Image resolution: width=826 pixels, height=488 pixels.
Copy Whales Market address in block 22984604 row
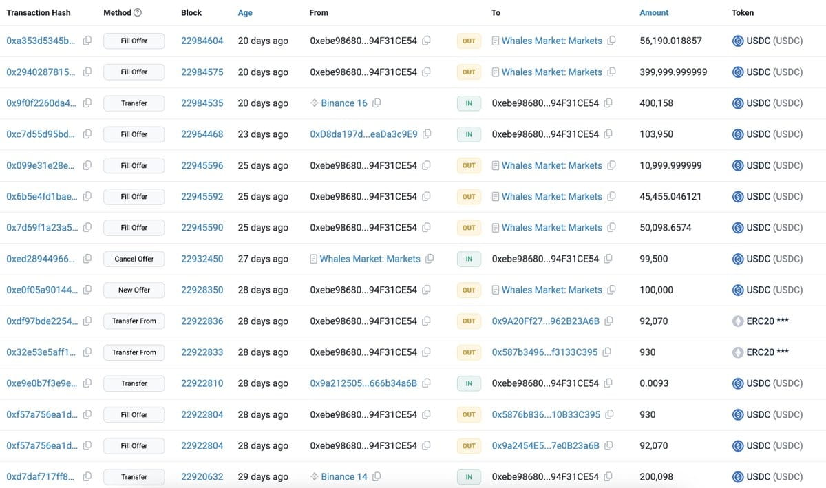pos(611,41)
